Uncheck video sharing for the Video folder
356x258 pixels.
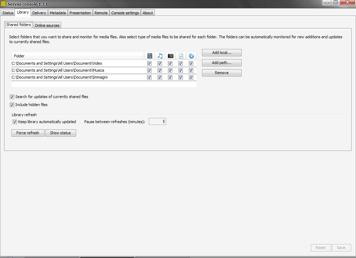(149, 64)
